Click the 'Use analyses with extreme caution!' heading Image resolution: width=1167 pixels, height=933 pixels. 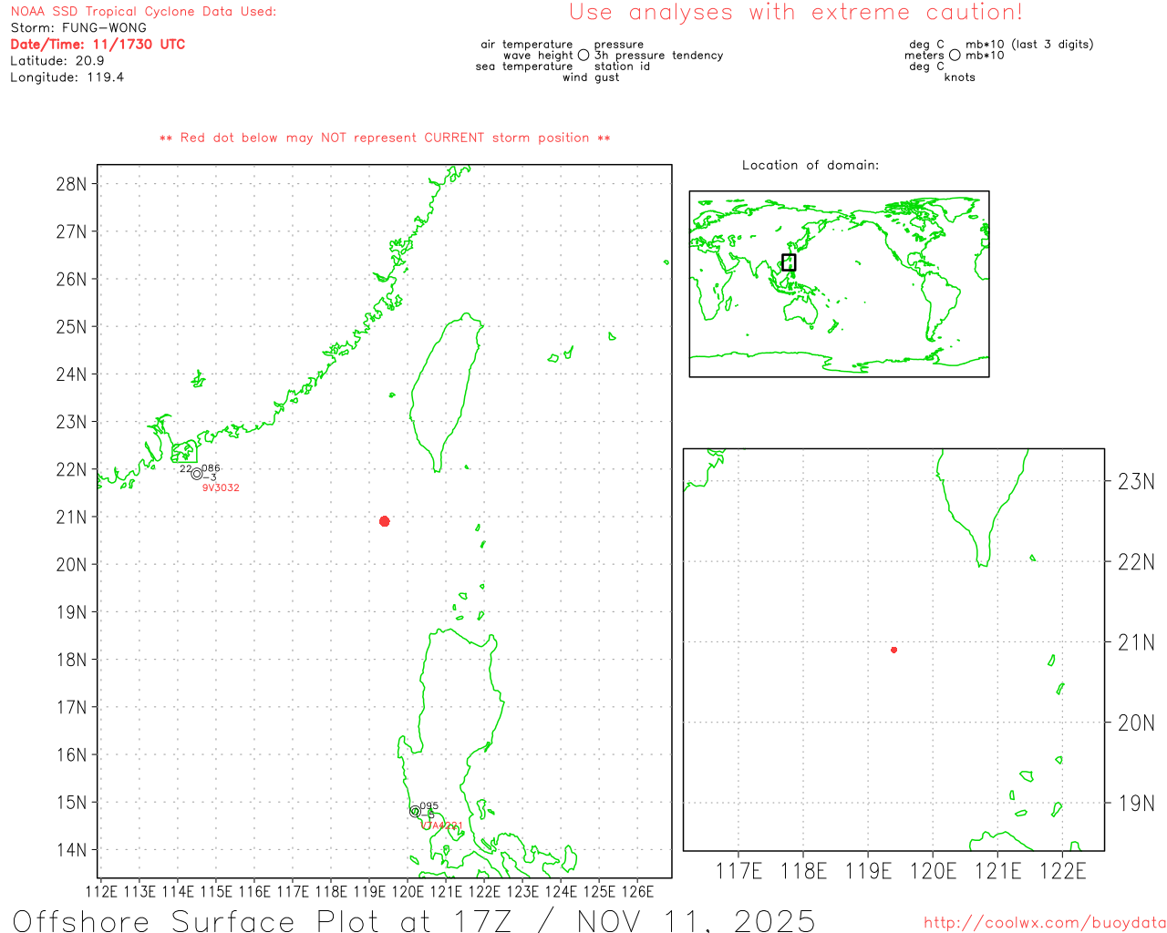coord(795,13)
